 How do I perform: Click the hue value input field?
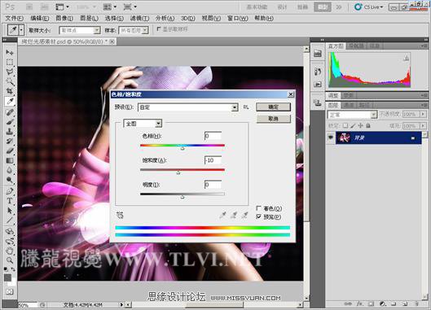pos(213,136)
